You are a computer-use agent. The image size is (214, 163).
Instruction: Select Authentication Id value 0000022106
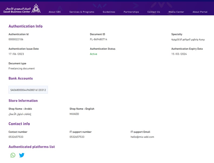tap(16, 39)
